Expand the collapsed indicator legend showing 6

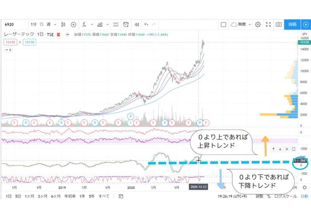(x=8, y=50)
